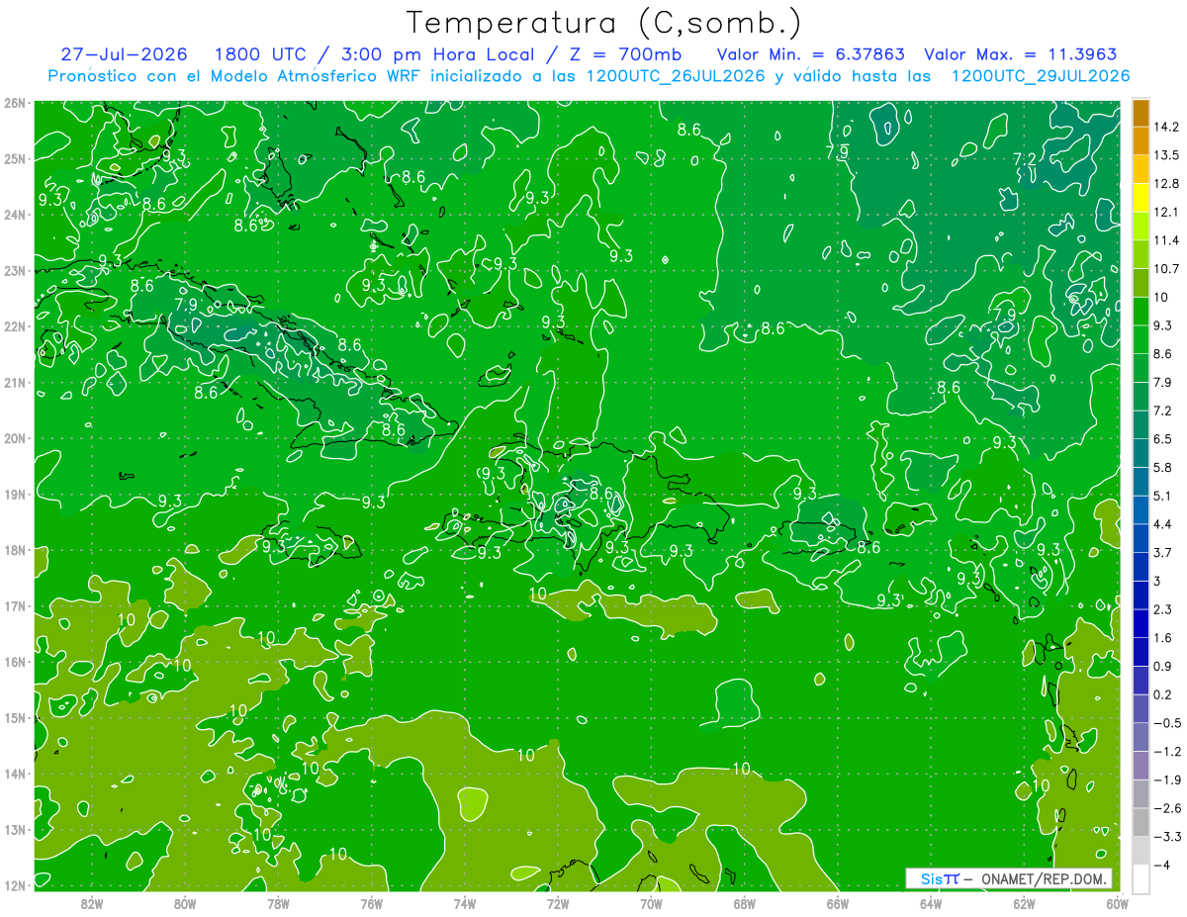
Task: Click the 76W longitude axis label
Action: [371, 903]
